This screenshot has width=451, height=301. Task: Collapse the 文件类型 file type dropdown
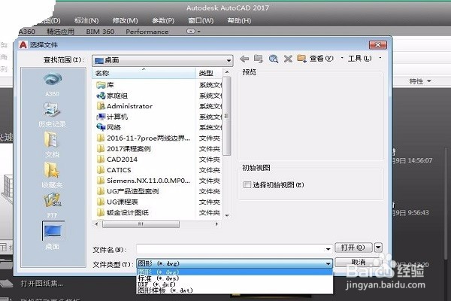pos(328,263)
